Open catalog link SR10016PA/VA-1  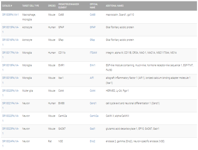click(11, 42)
